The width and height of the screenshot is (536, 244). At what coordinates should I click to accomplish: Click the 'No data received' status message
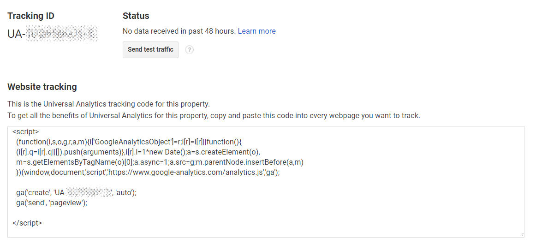pos(179,31)
